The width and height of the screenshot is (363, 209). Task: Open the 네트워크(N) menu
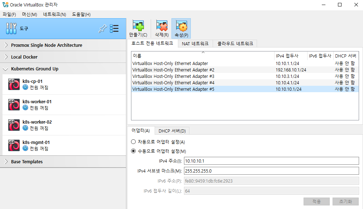click(x=55, y=14)
